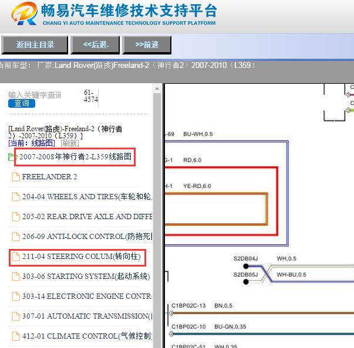Click the WH-BU,0.5 wire label

point(291,275)
